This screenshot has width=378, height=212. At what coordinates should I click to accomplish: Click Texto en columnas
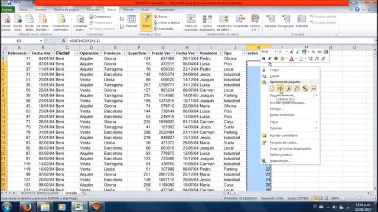191,22
